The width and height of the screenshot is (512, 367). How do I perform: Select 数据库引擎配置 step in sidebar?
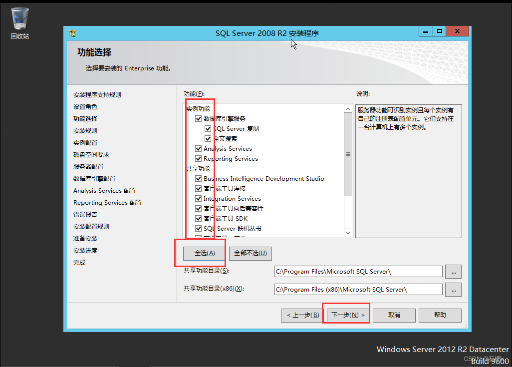tap(94, 179)
